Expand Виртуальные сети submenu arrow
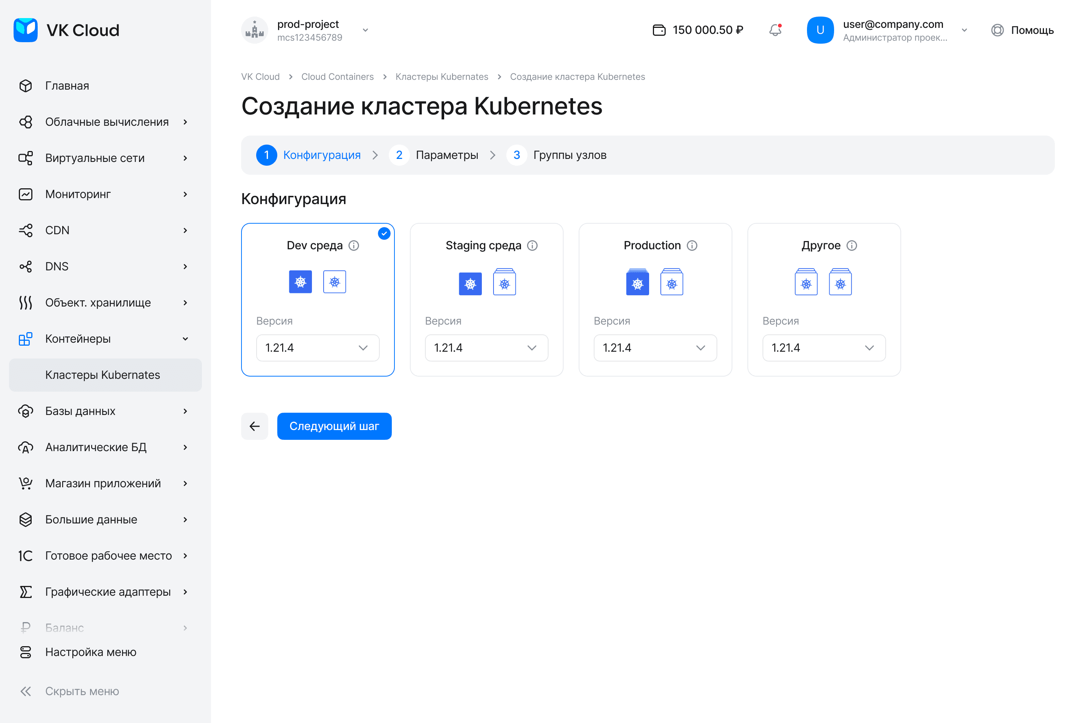 click(185, 158)
